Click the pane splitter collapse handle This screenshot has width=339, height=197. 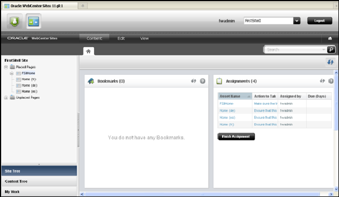pos(78,130)
